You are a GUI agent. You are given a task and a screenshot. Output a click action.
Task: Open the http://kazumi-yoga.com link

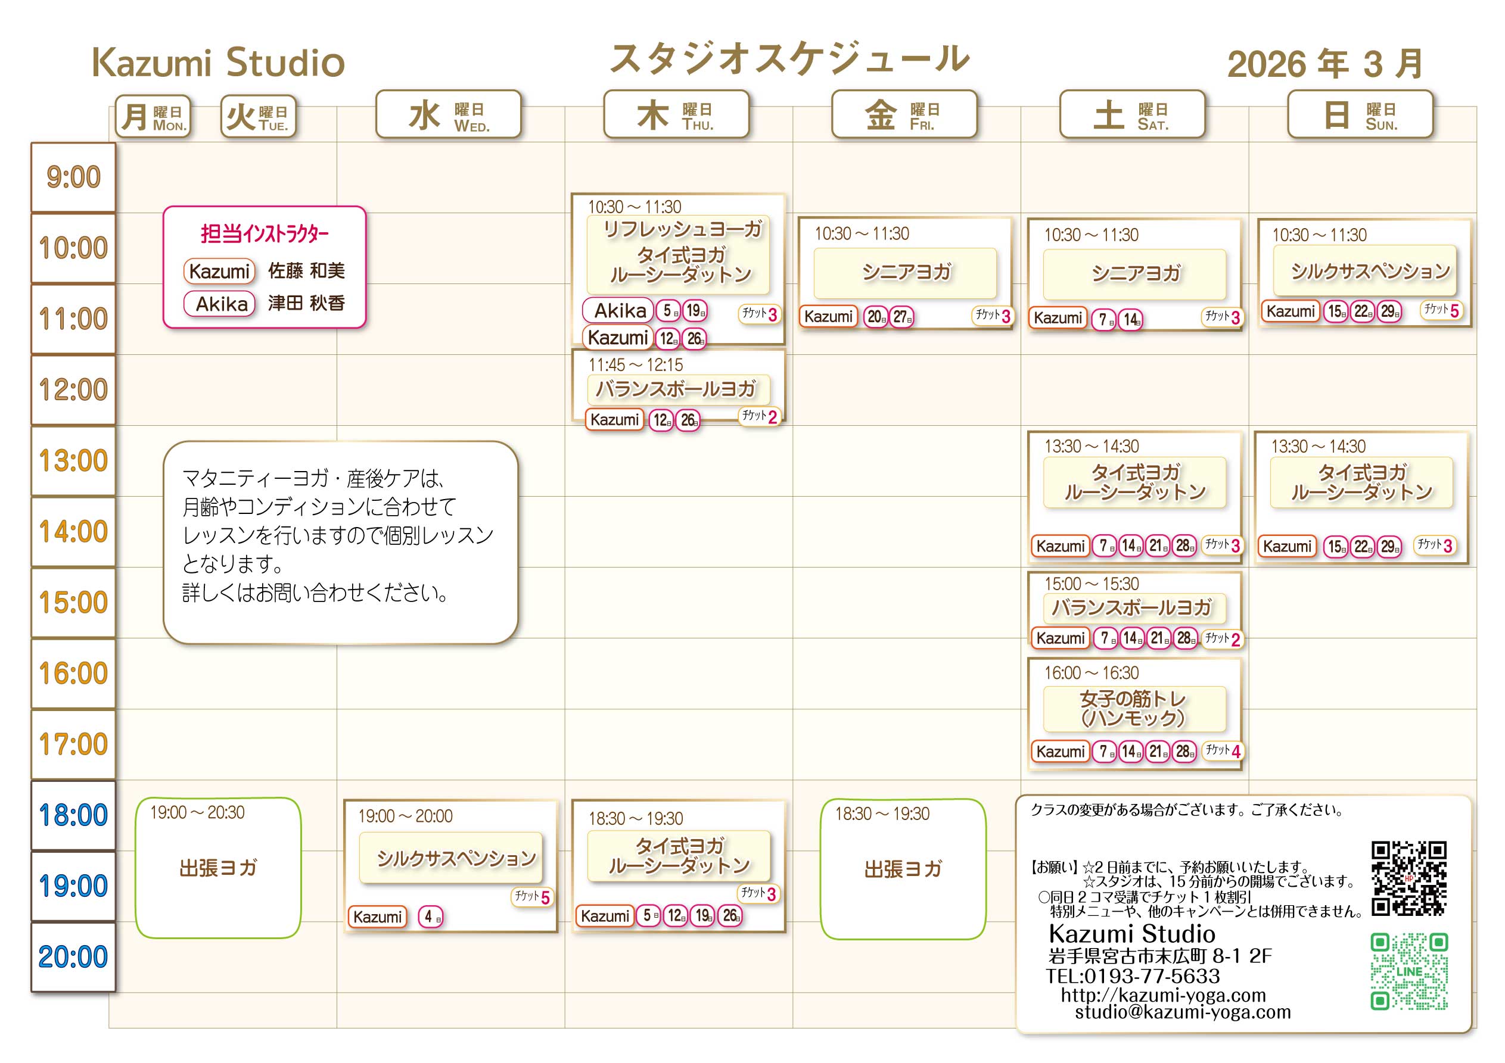(x=1163, y=995)
